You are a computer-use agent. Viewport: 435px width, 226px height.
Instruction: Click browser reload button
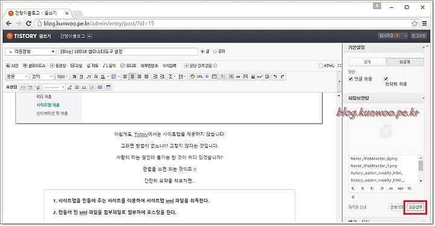coord(28,24)
